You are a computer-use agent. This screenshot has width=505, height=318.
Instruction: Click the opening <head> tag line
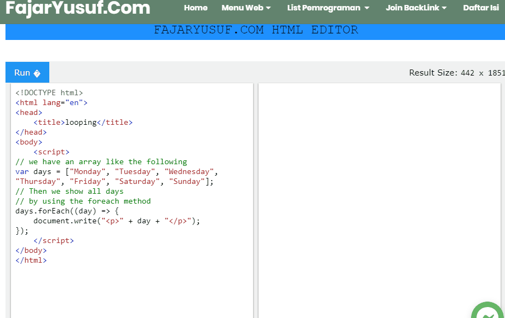point(28,112)
